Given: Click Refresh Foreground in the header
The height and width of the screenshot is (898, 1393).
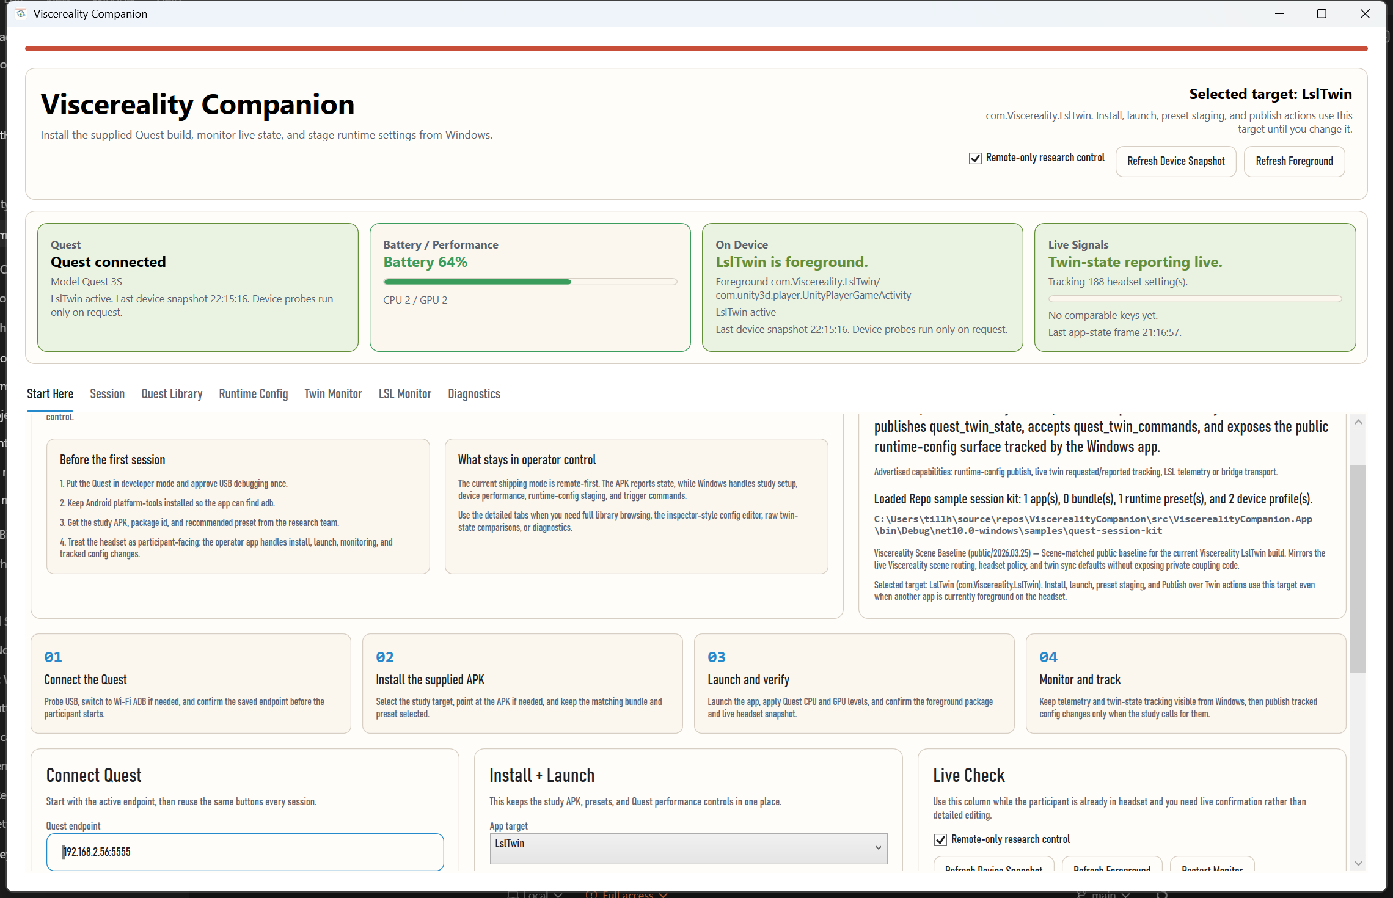Looking at the screenshot, I should pos(1294,161).
